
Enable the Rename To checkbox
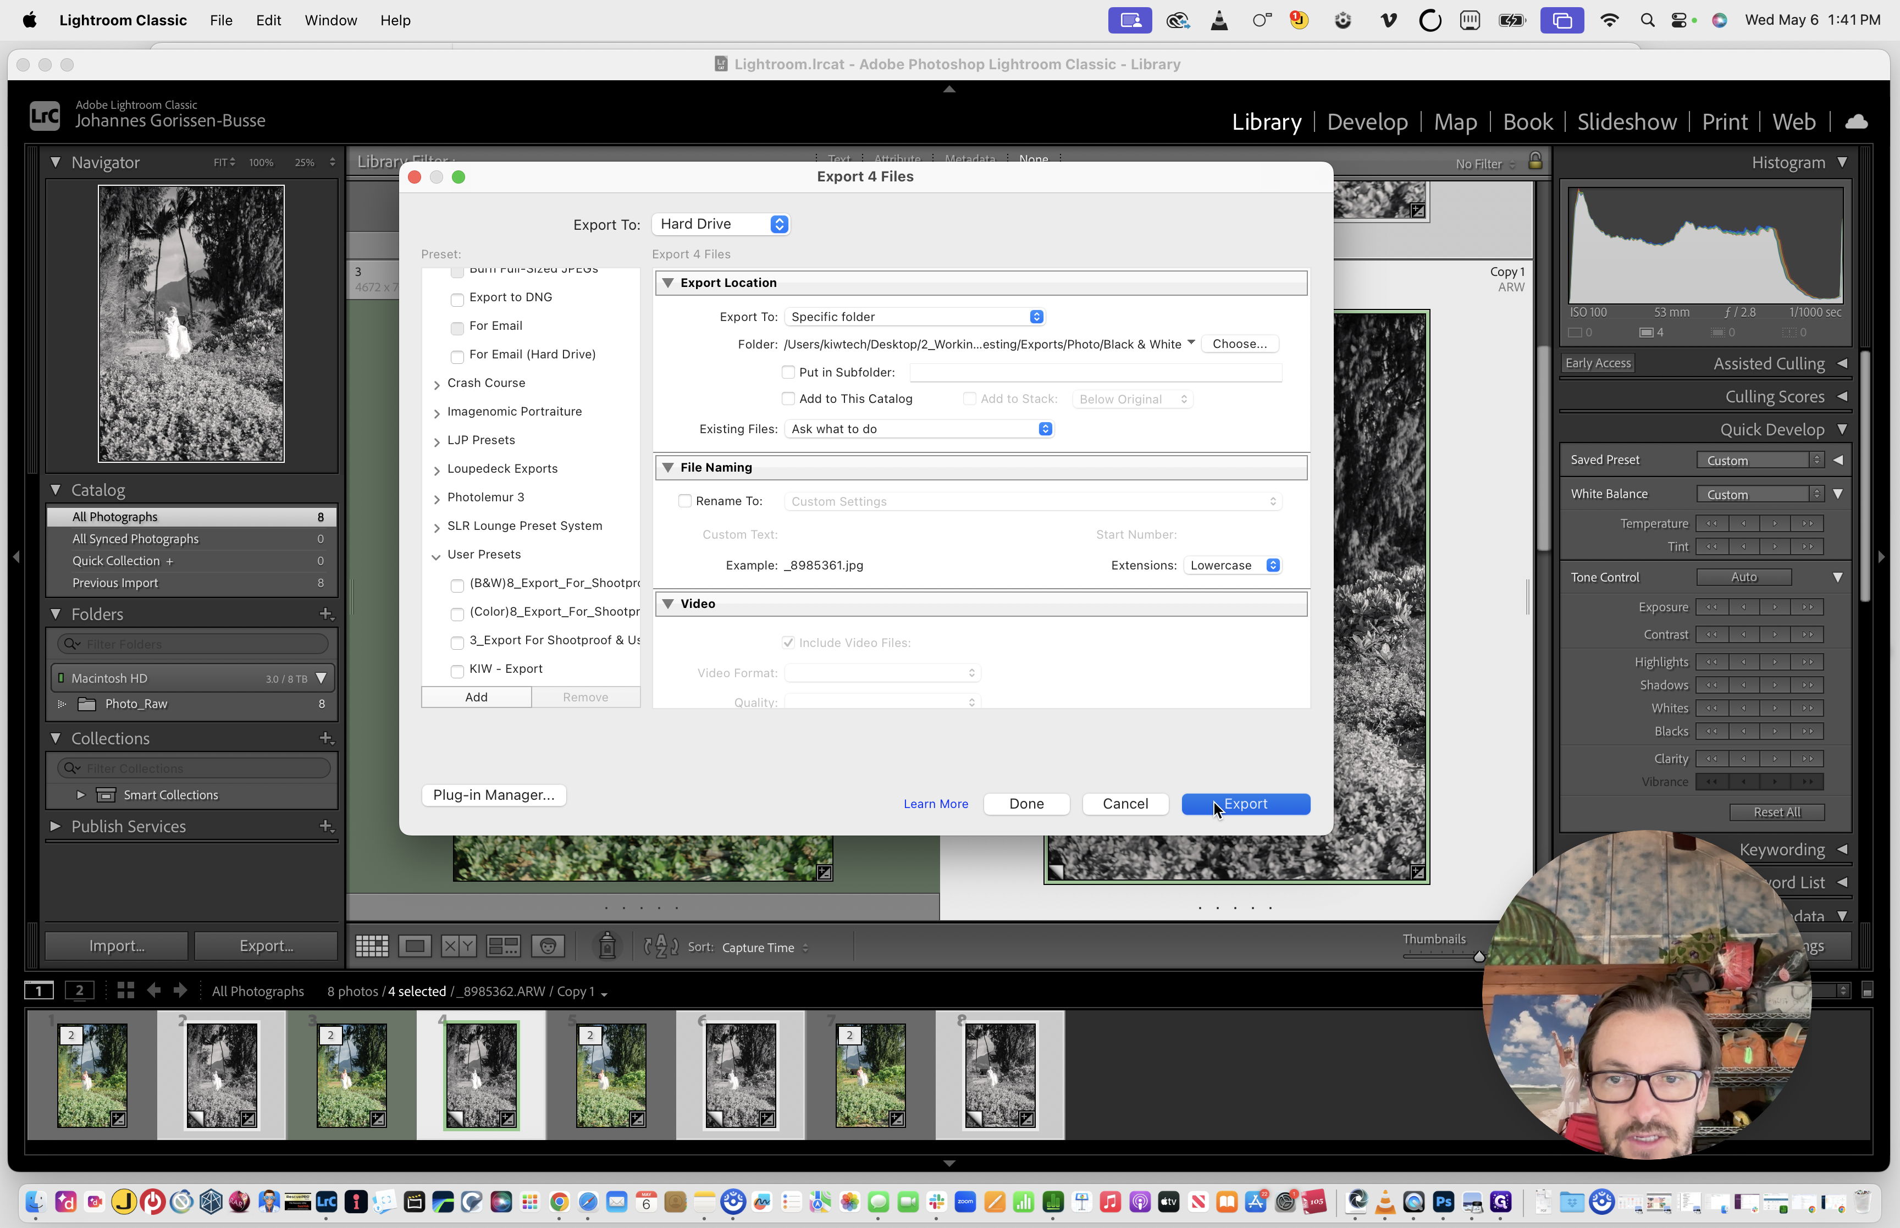(x=685, y=501)
